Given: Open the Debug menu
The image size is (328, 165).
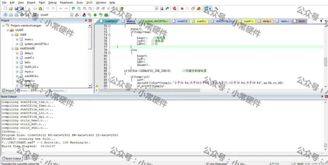Looking at the screenshot, I should click(52, 2).
